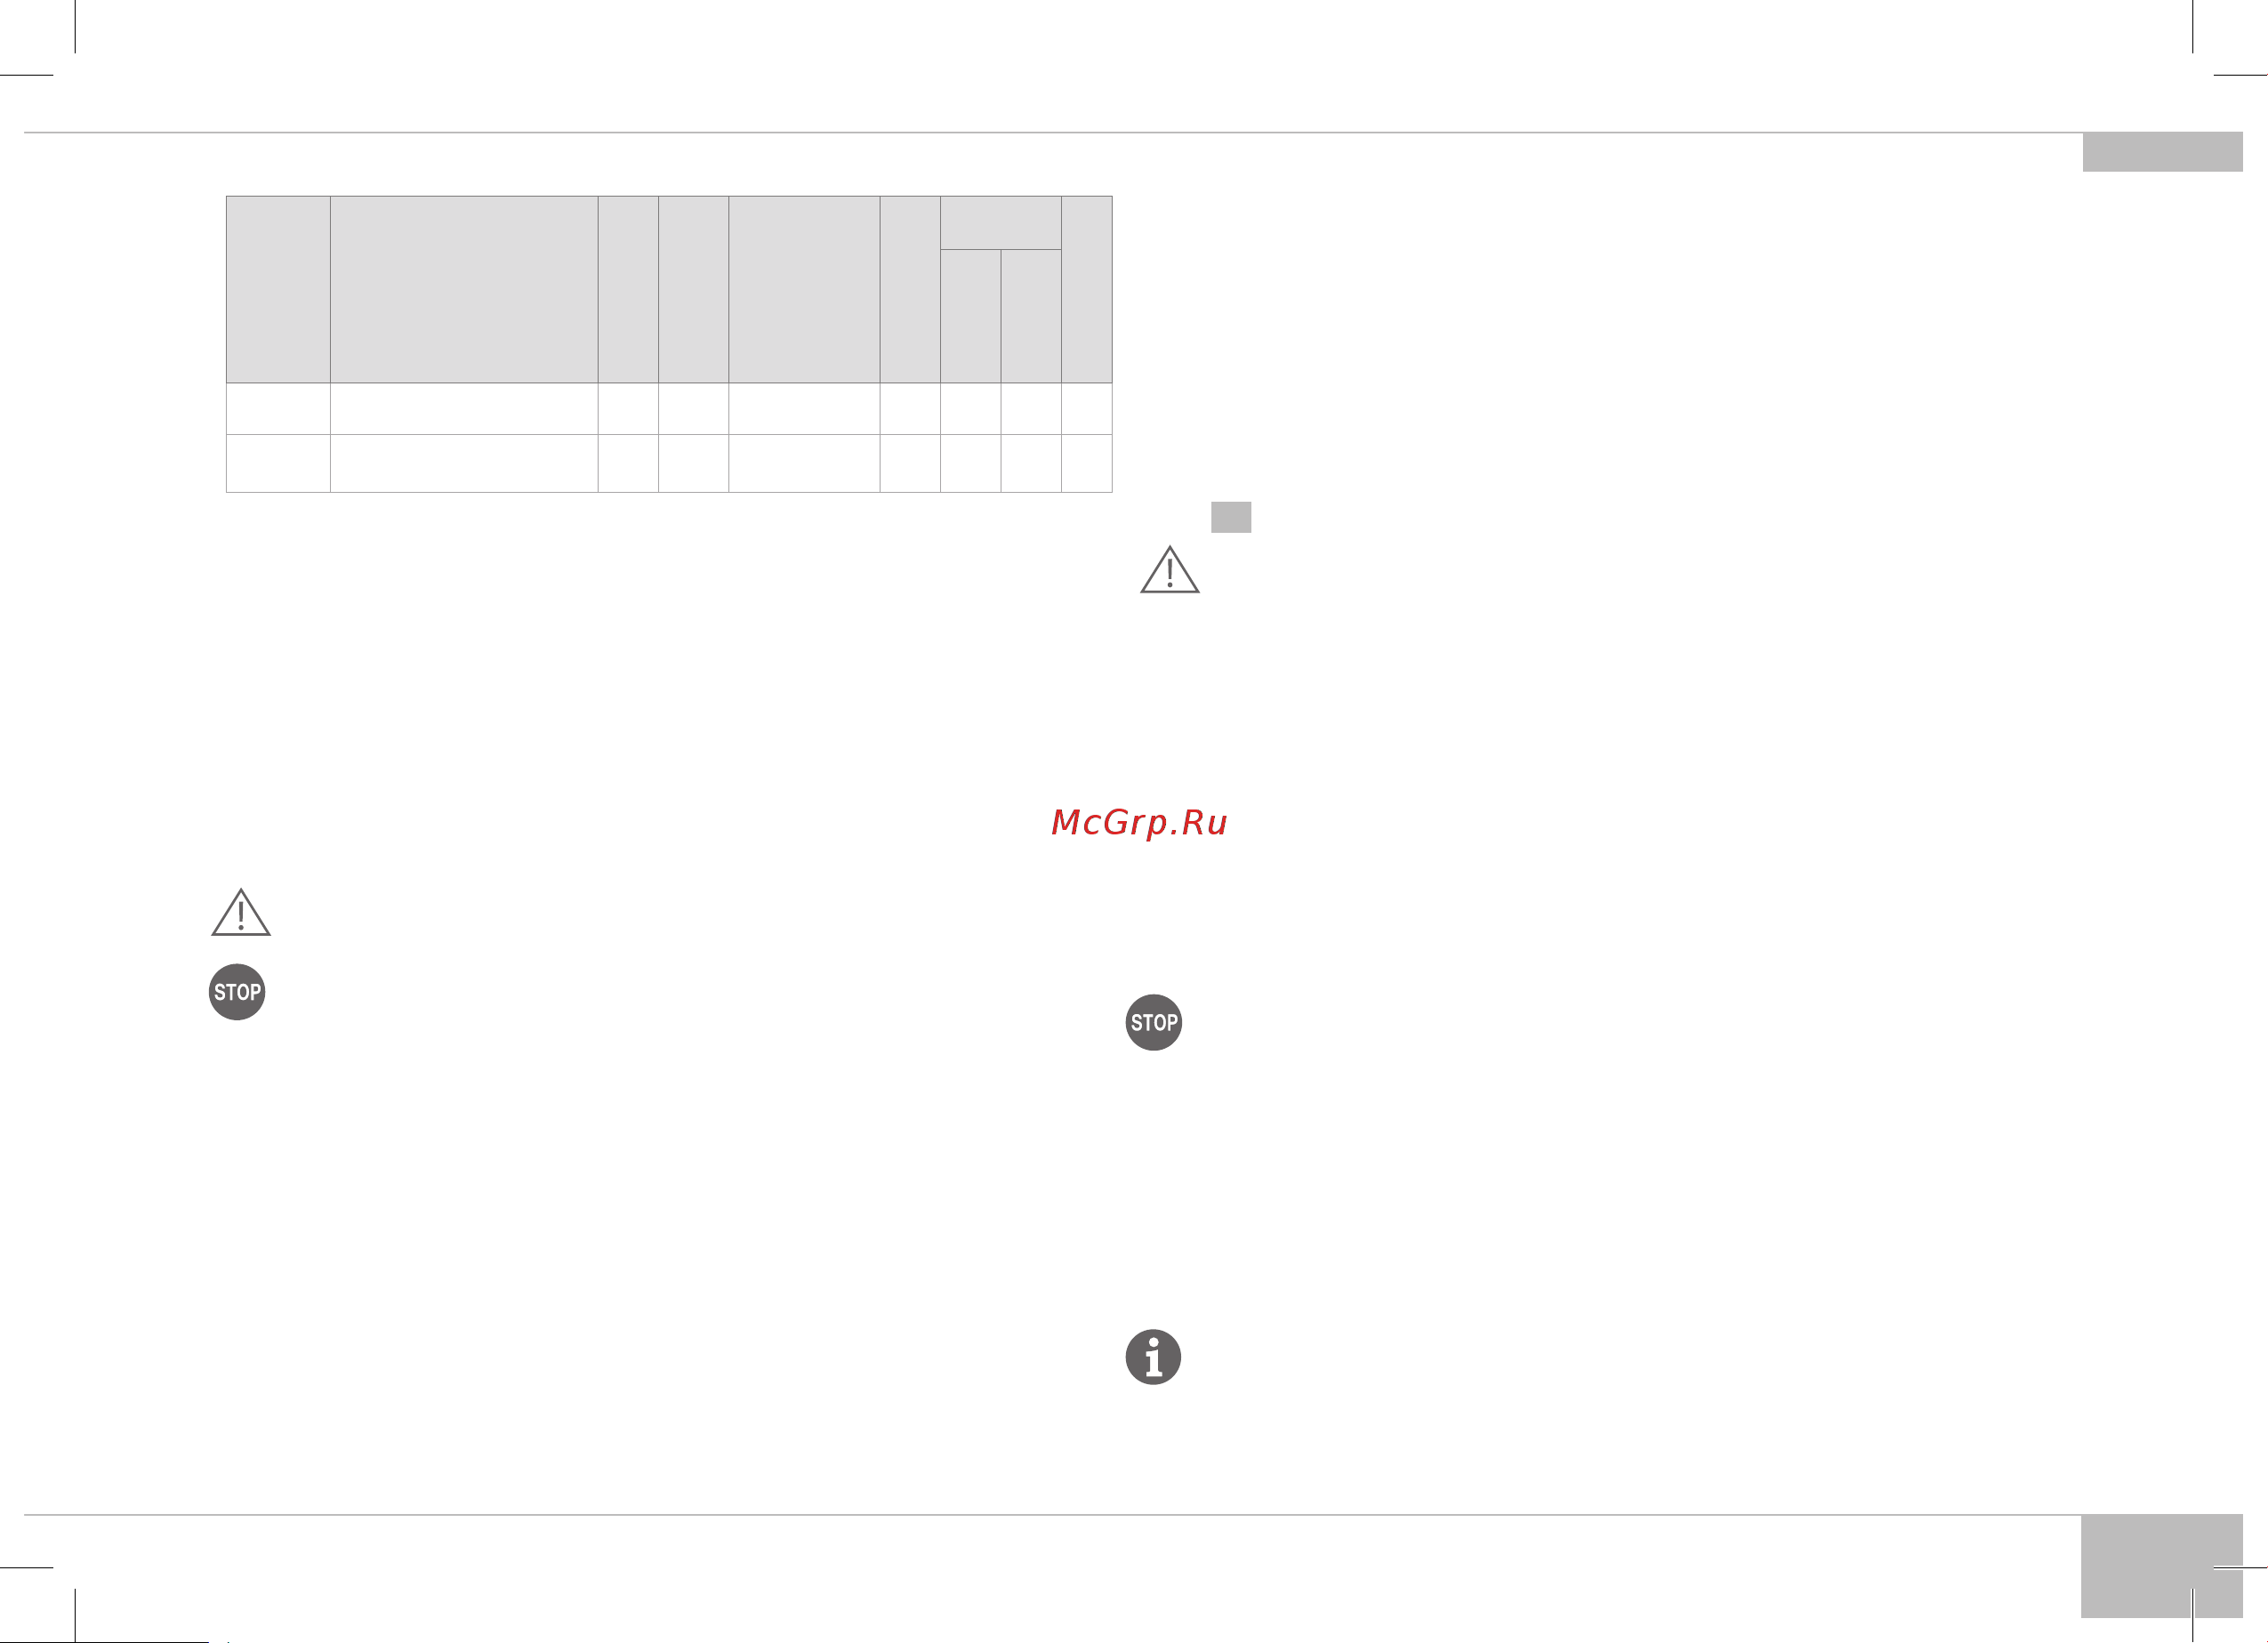The height and width of the screenshot is (1643, 2268).
Task: Select the STOP icon directly below the warning triangle
Action: (237, 992)
